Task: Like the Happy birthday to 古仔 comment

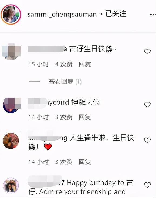Action: 147,185
